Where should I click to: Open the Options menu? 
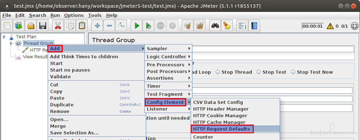click(x=74, y=15)
